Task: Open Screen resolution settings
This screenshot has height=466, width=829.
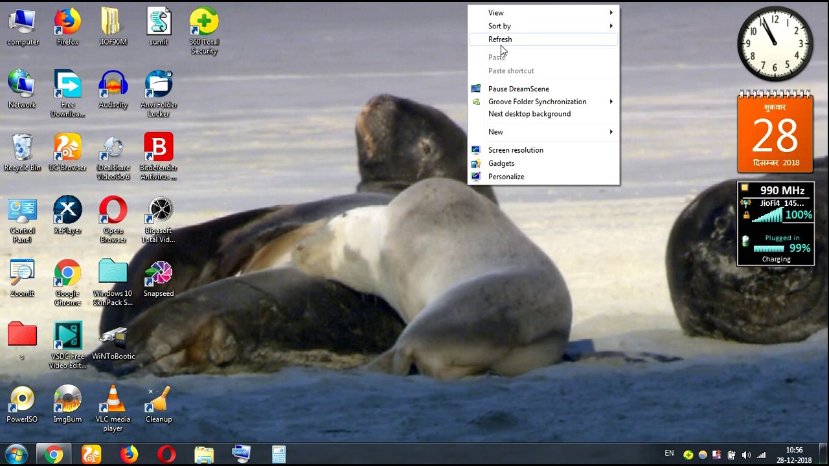Action: [x=516, y=150]
